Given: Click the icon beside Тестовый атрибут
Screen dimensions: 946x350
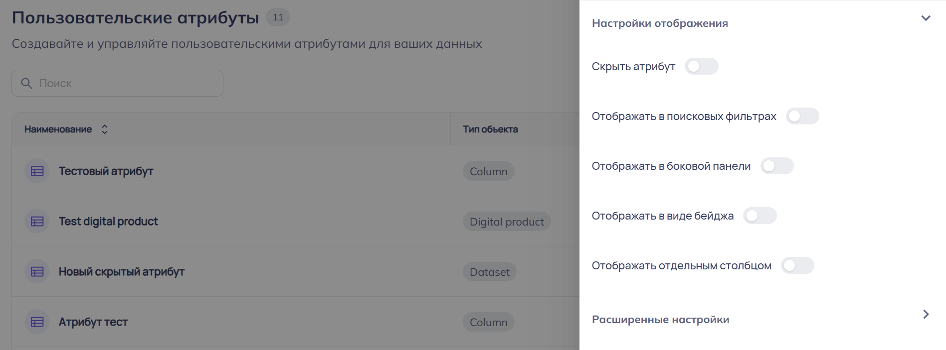Looking at the screenshot, I should point(37,171).
